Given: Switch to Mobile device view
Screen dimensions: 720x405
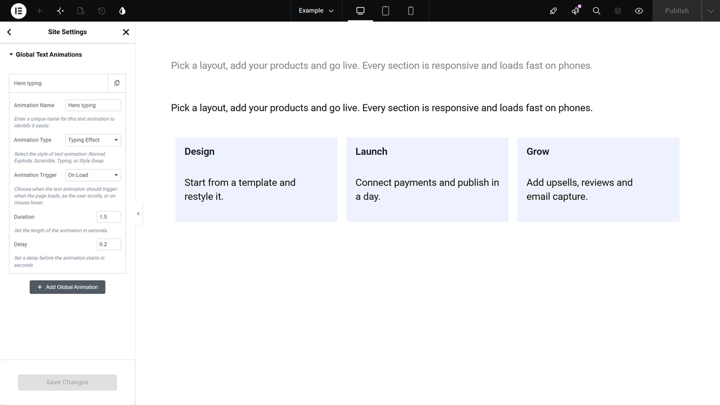Looking at the screenshot, I should click(410, 11).
